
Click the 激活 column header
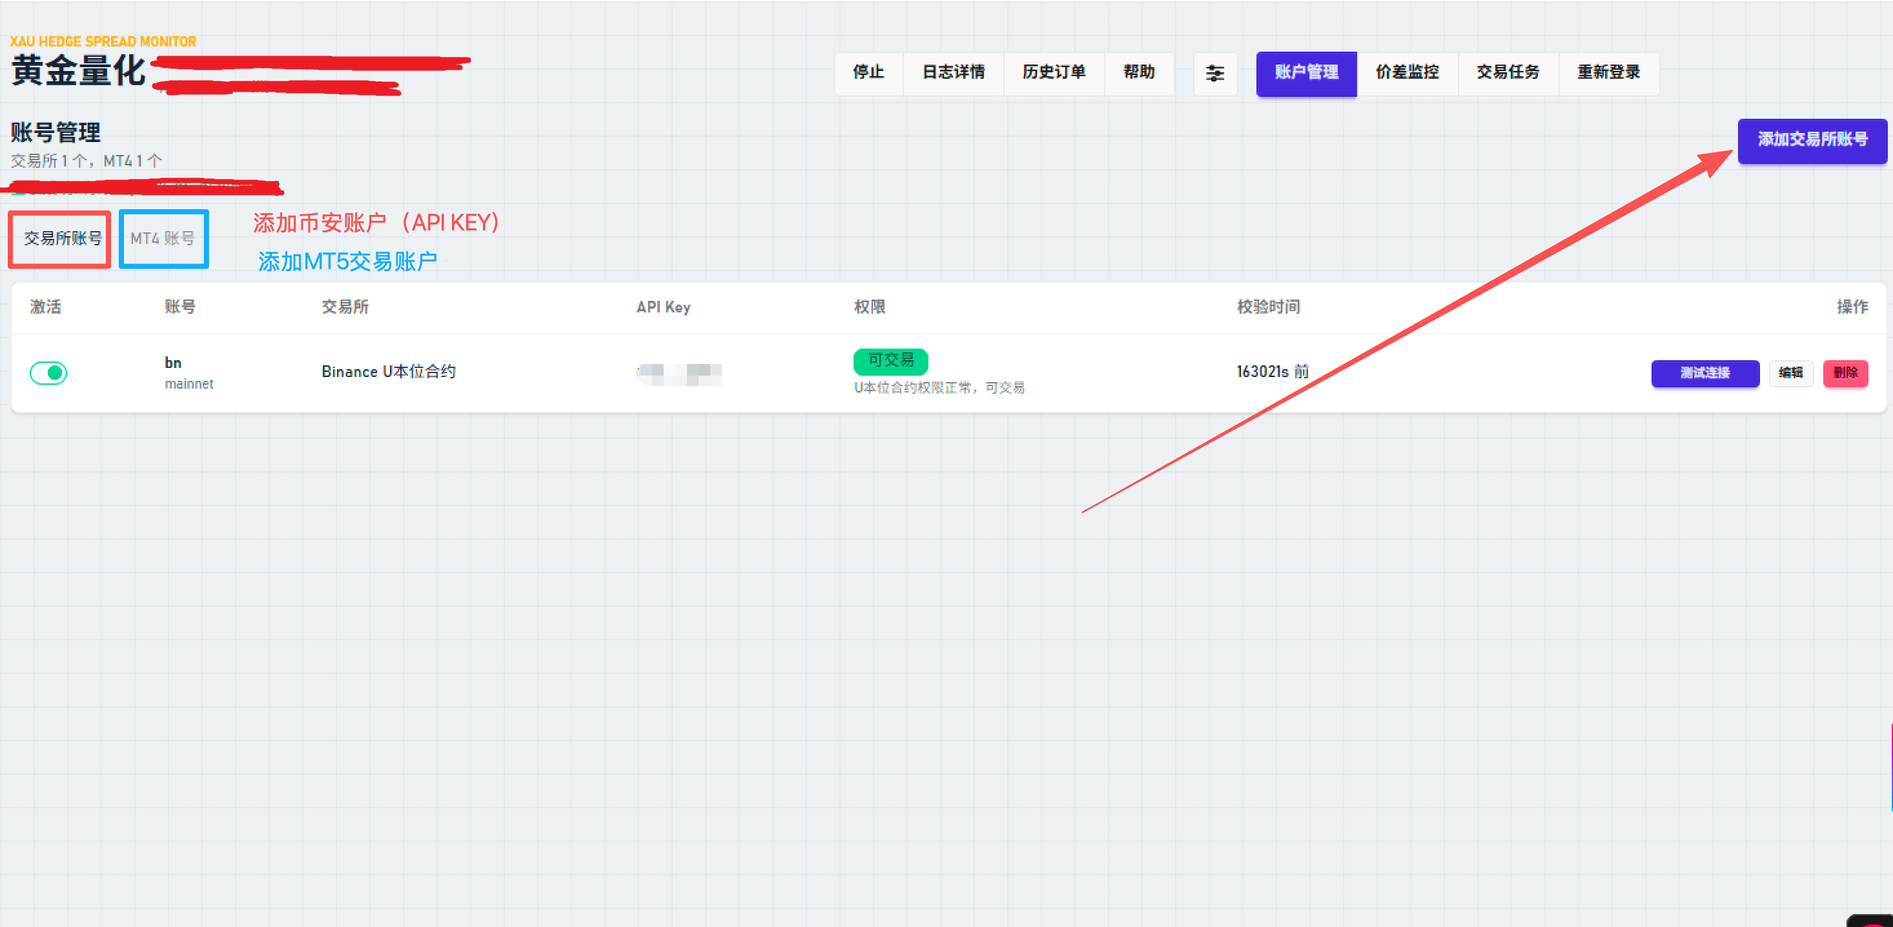[46, 307]
